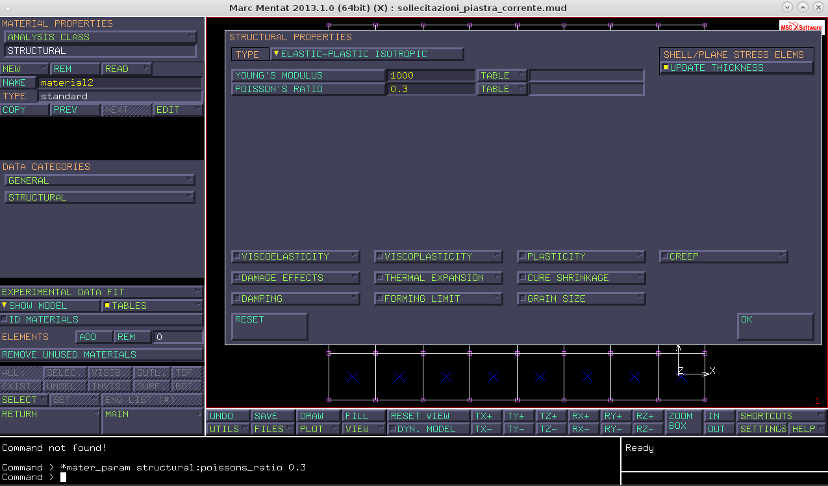Click RETURN to go back
The height and width of the screenshot is (486, 828).
[x=50, y=421]
